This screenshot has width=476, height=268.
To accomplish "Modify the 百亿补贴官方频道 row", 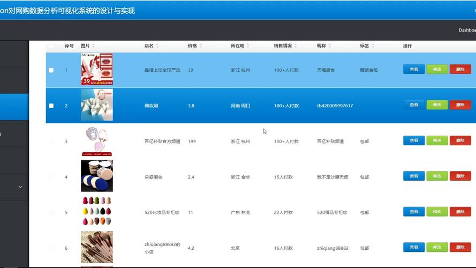I will (437, 140).
